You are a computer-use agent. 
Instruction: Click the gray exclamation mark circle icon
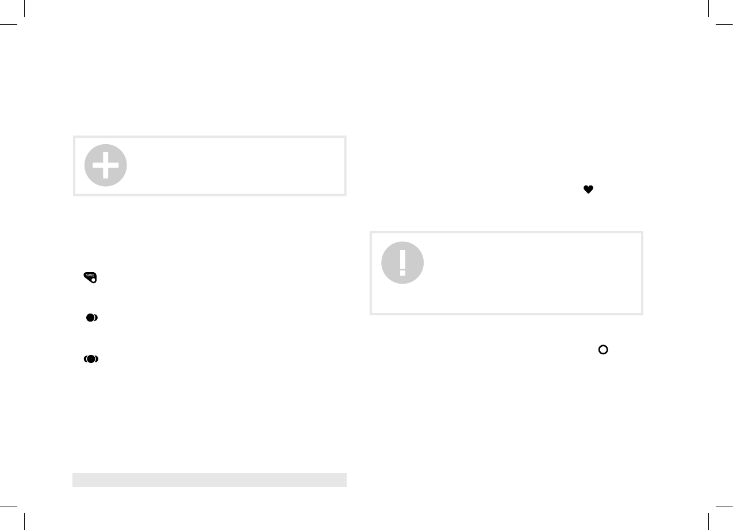pyautogui.click(x=402, y=263)
